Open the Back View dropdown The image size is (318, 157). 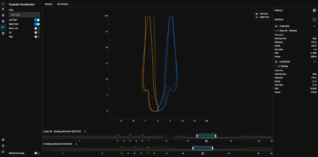point(24,15)
